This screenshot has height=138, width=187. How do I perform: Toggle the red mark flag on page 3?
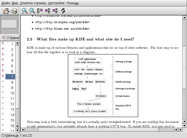[3, 55]
